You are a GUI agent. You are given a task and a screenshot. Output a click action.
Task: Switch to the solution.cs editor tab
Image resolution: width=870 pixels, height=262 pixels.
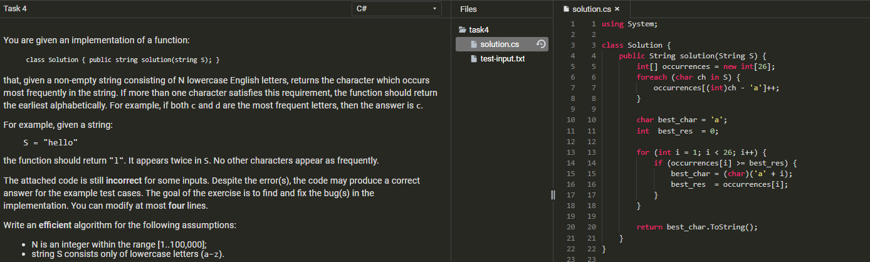[x=592, y=9]
